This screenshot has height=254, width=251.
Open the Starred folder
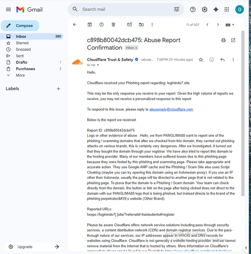32,43
